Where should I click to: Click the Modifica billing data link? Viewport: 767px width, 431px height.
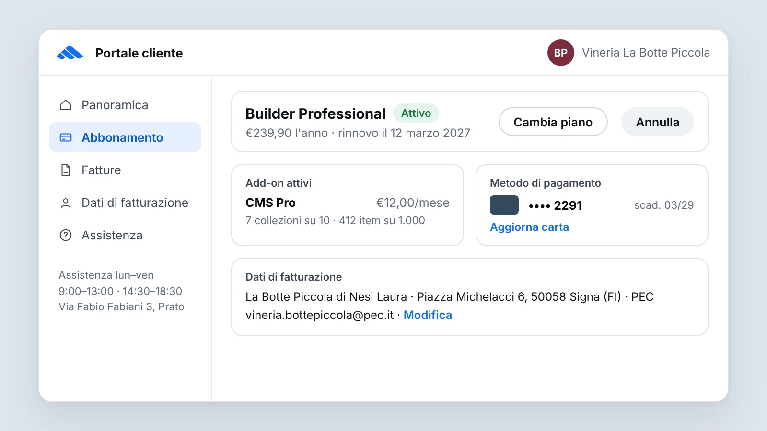point(428,315)
